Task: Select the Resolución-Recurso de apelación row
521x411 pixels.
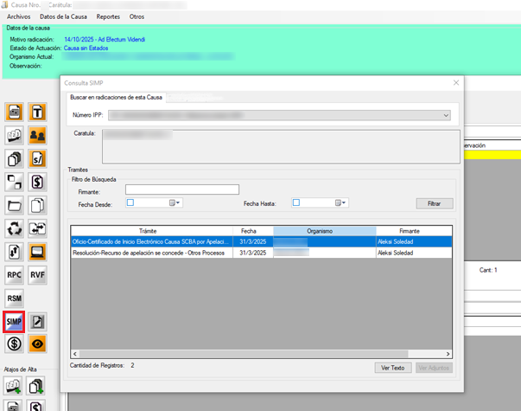Action: coord(151,252)
